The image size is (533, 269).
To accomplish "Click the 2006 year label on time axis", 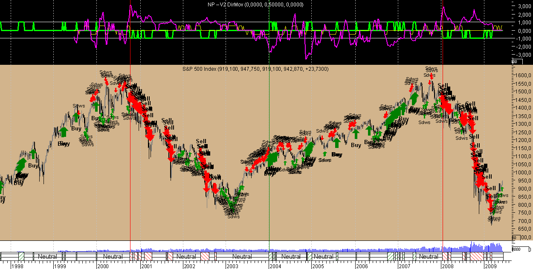I will (x=361, y=266).
